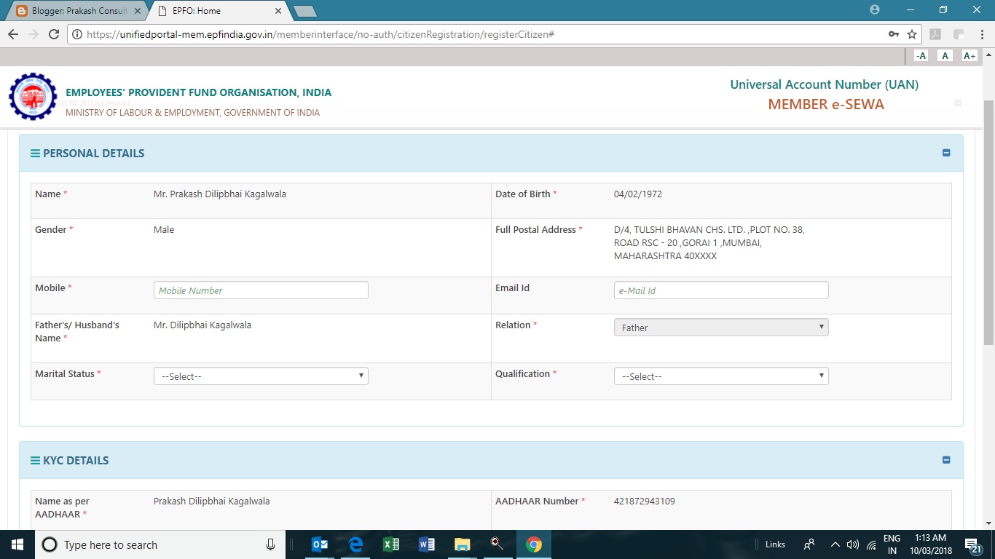
Task: Click the hamburger icon beside KYC Details
Action: pos(35,461)
